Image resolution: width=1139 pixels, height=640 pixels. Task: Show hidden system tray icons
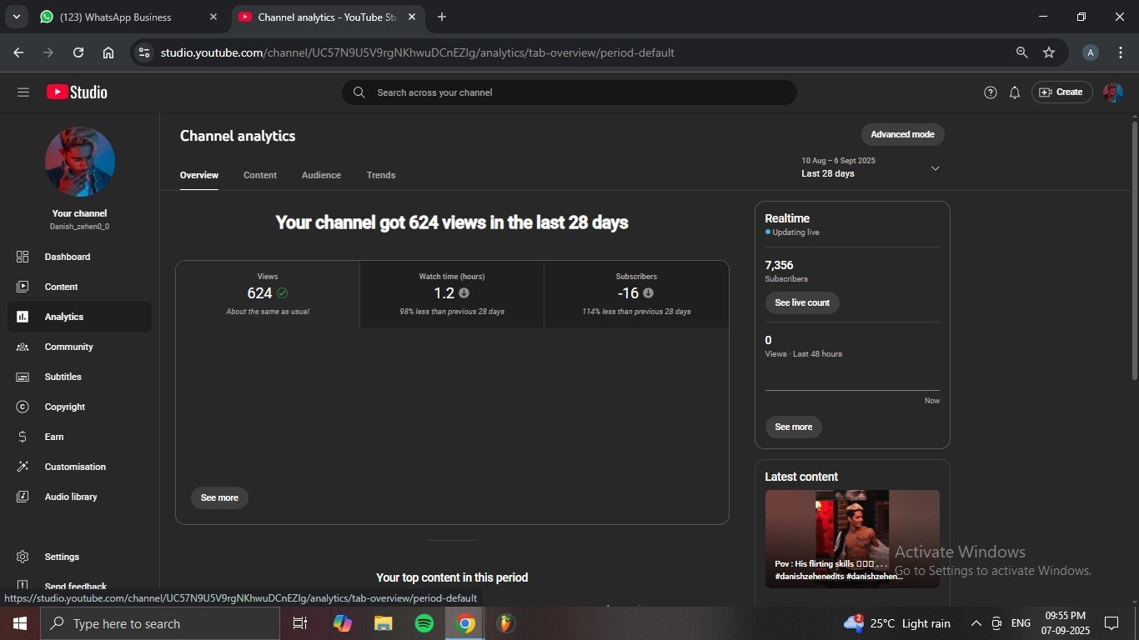coord(976,623)
